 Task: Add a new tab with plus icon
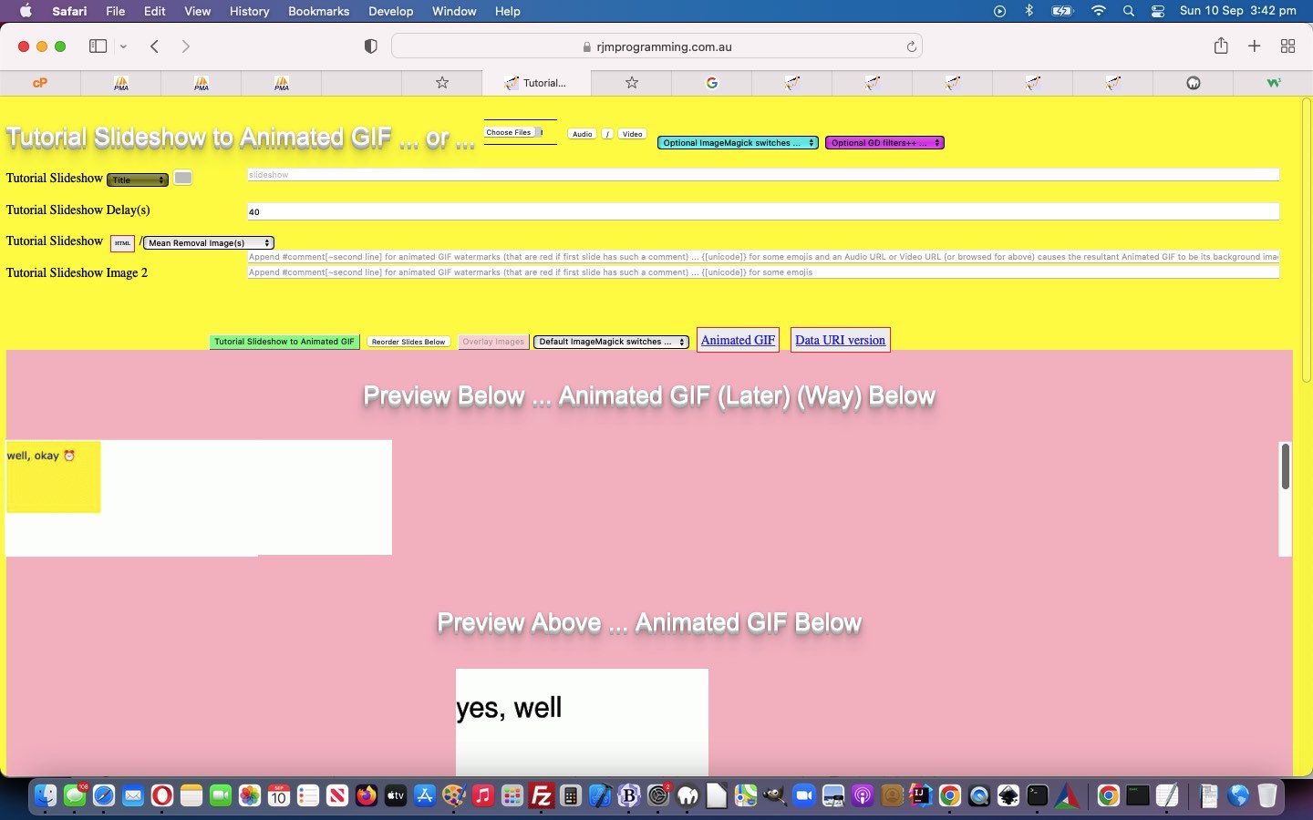[x=1255, y=46]
